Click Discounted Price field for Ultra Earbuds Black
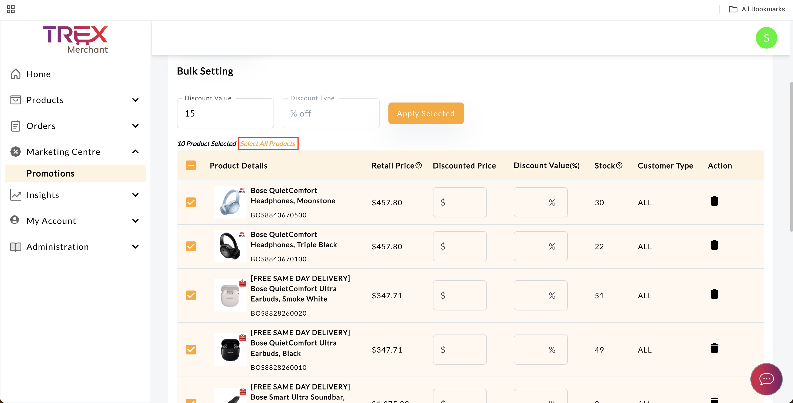793x403 pixels. pos(460,349)
